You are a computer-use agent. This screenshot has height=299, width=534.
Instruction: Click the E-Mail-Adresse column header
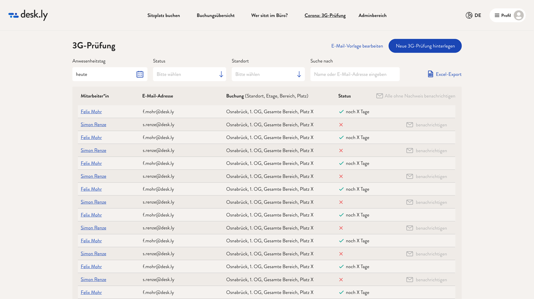coord(158,96)
